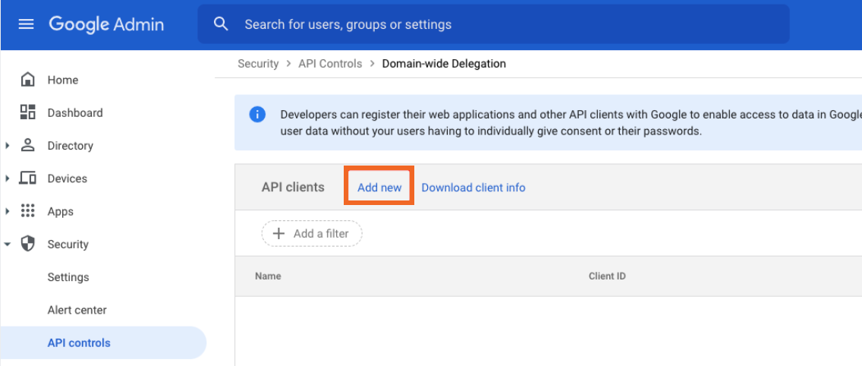Collapse the Security section arrow
This screenshot has height=366, width=862.
8,245
